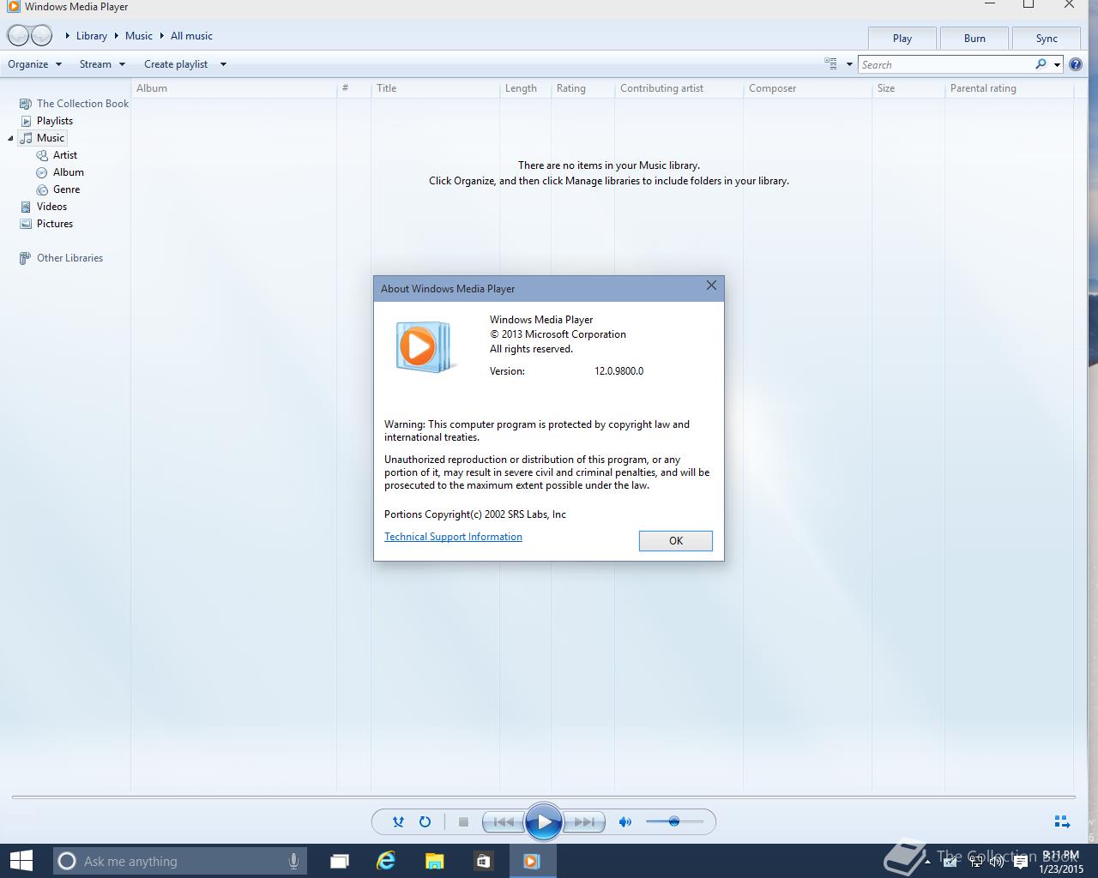The height and width of the screenshot is (878, 1098).
Task: Switch to the Sync tab
Action: (1047, 38)
